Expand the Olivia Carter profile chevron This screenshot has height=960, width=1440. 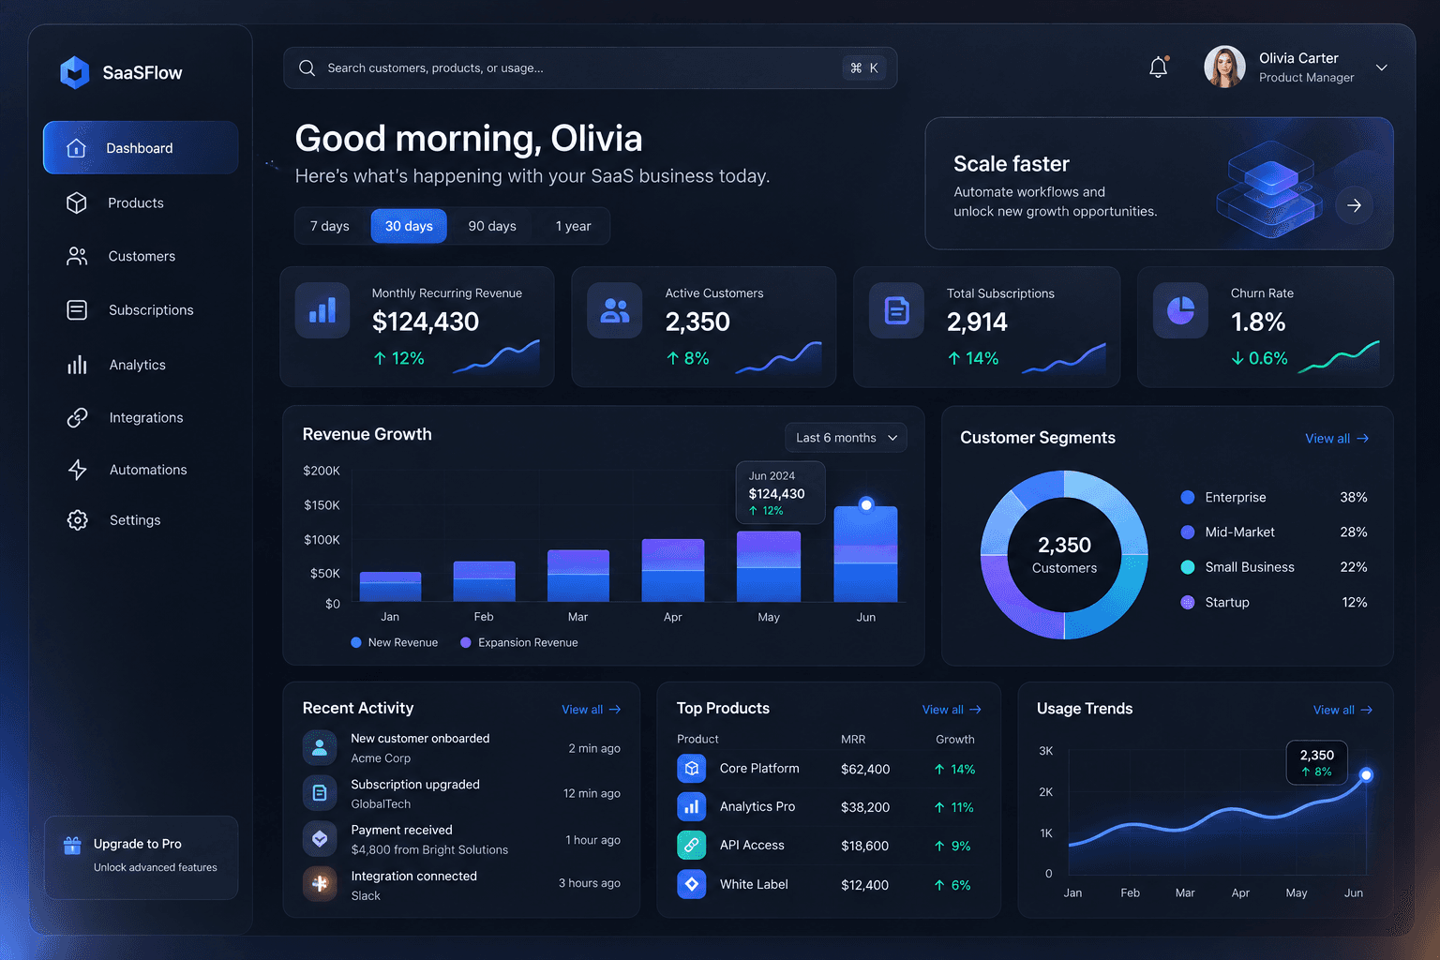pos(1381,67)
